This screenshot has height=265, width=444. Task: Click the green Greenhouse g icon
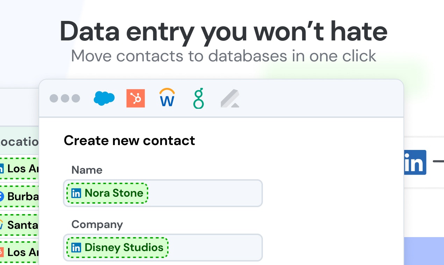point(199,98)
